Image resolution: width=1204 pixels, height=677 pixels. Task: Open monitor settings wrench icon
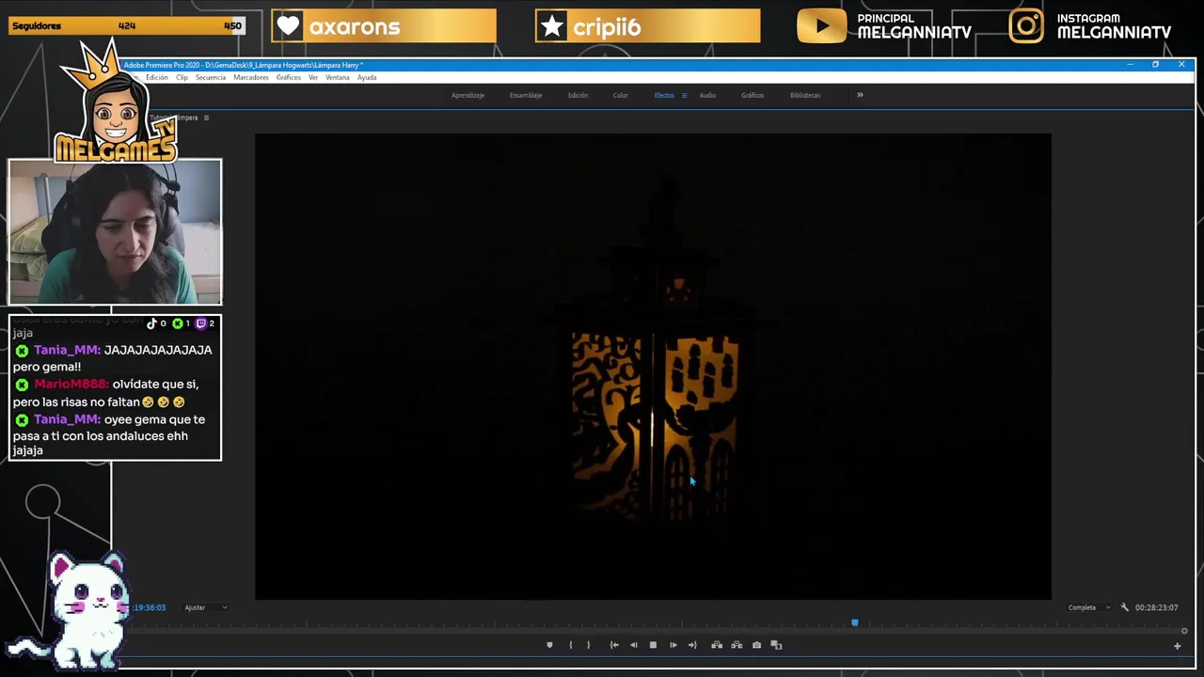coord(1124,607)
